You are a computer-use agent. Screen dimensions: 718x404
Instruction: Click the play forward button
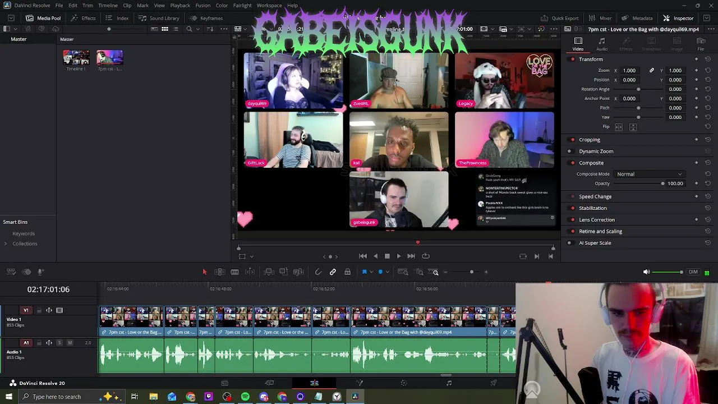399,256
